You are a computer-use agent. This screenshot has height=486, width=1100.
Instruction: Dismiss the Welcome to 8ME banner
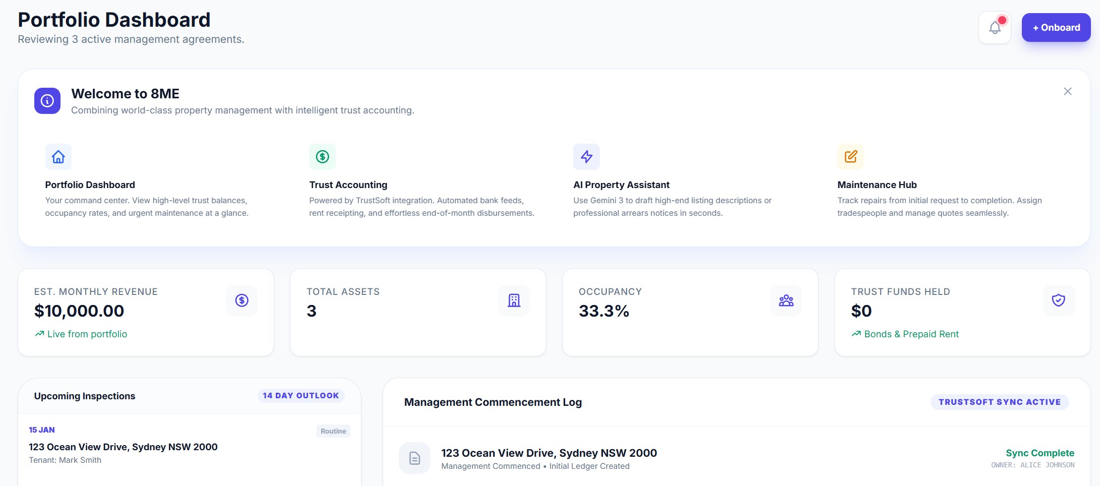pyautogui.click(x=1068, y=91)
